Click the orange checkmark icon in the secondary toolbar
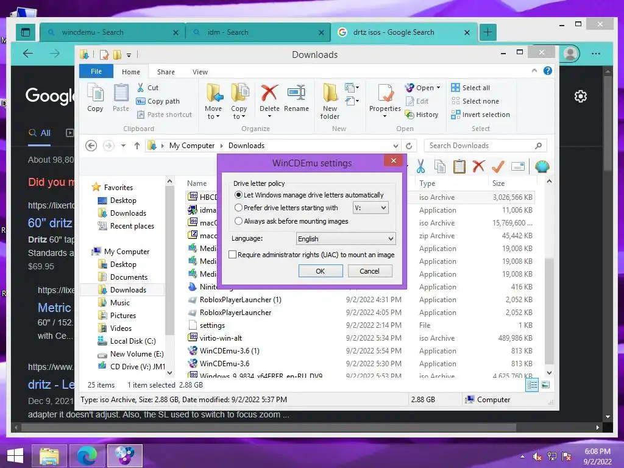This screenshot has width=624, height=468. 498,166
